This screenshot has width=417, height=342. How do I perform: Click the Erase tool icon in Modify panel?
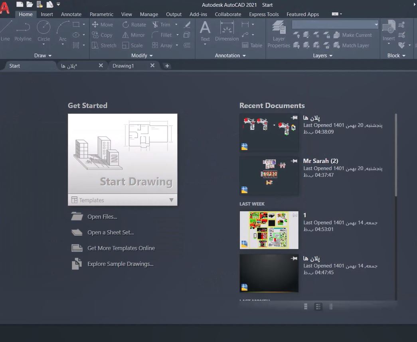[187, 24]
